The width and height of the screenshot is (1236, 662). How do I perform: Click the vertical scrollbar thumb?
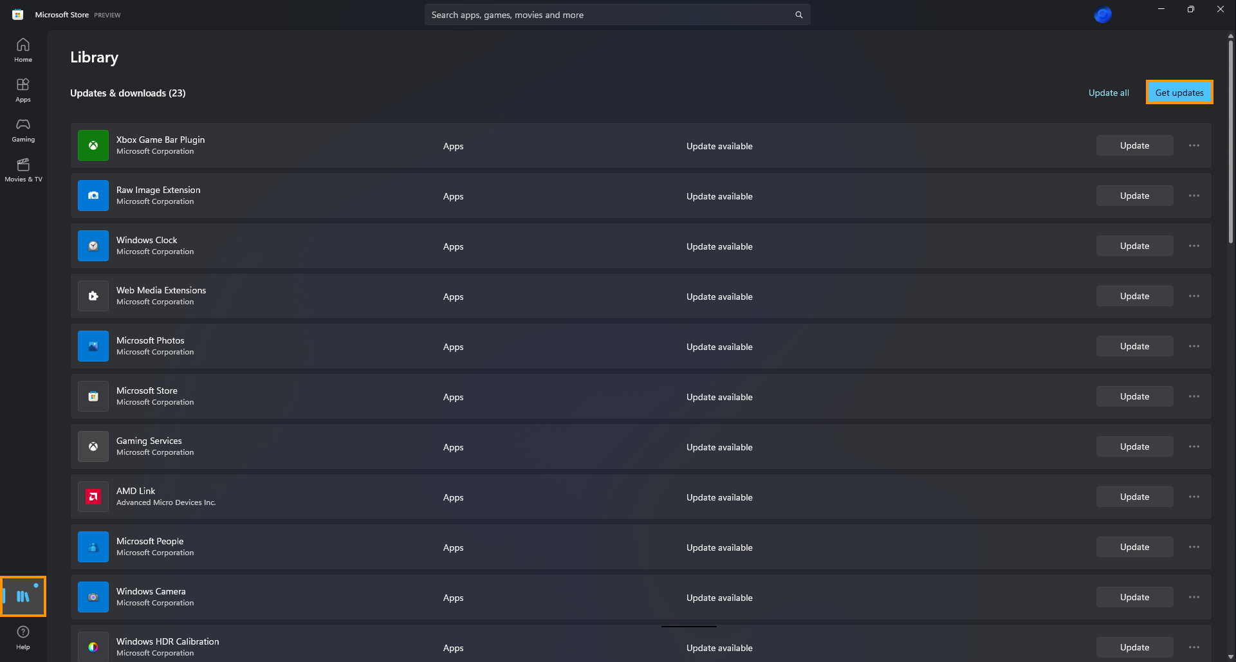coord(1230,142)
